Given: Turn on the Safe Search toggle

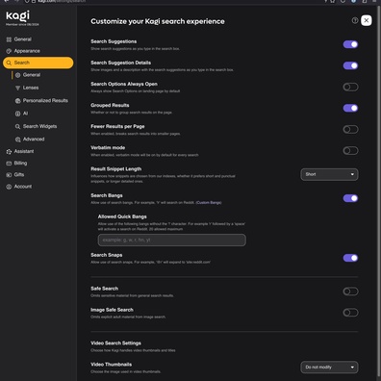Looking at the screenshot, I should 350,292.
